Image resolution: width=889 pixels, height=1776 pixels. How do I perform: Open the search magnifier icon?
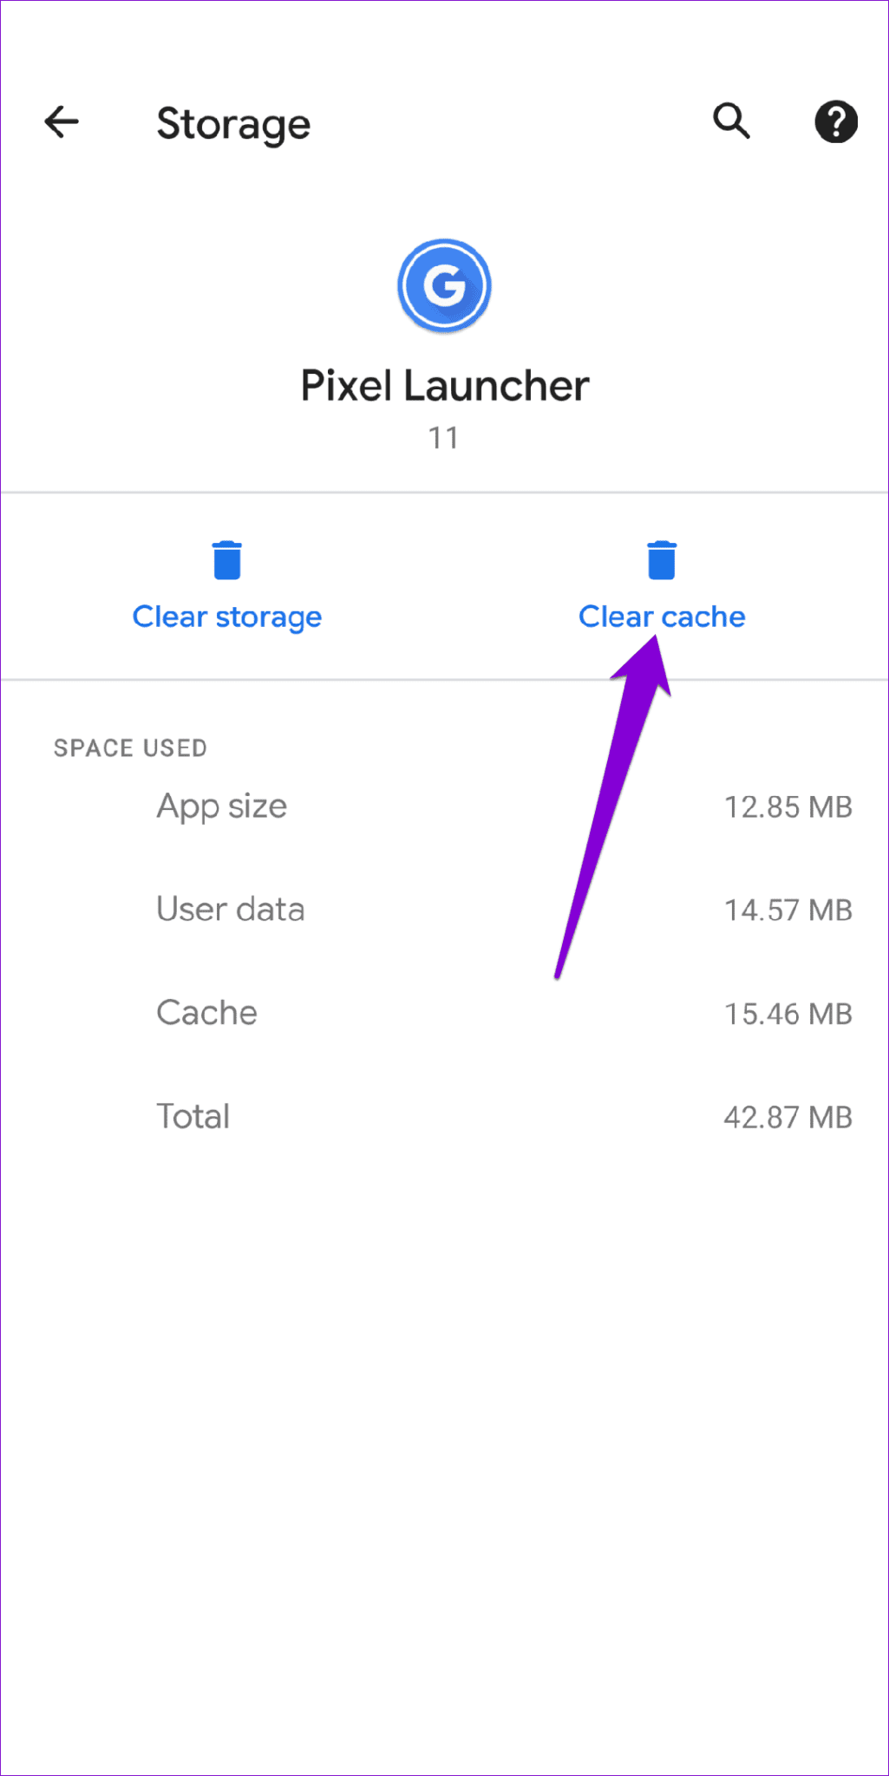pyautogui.click(x=731, y=121)
